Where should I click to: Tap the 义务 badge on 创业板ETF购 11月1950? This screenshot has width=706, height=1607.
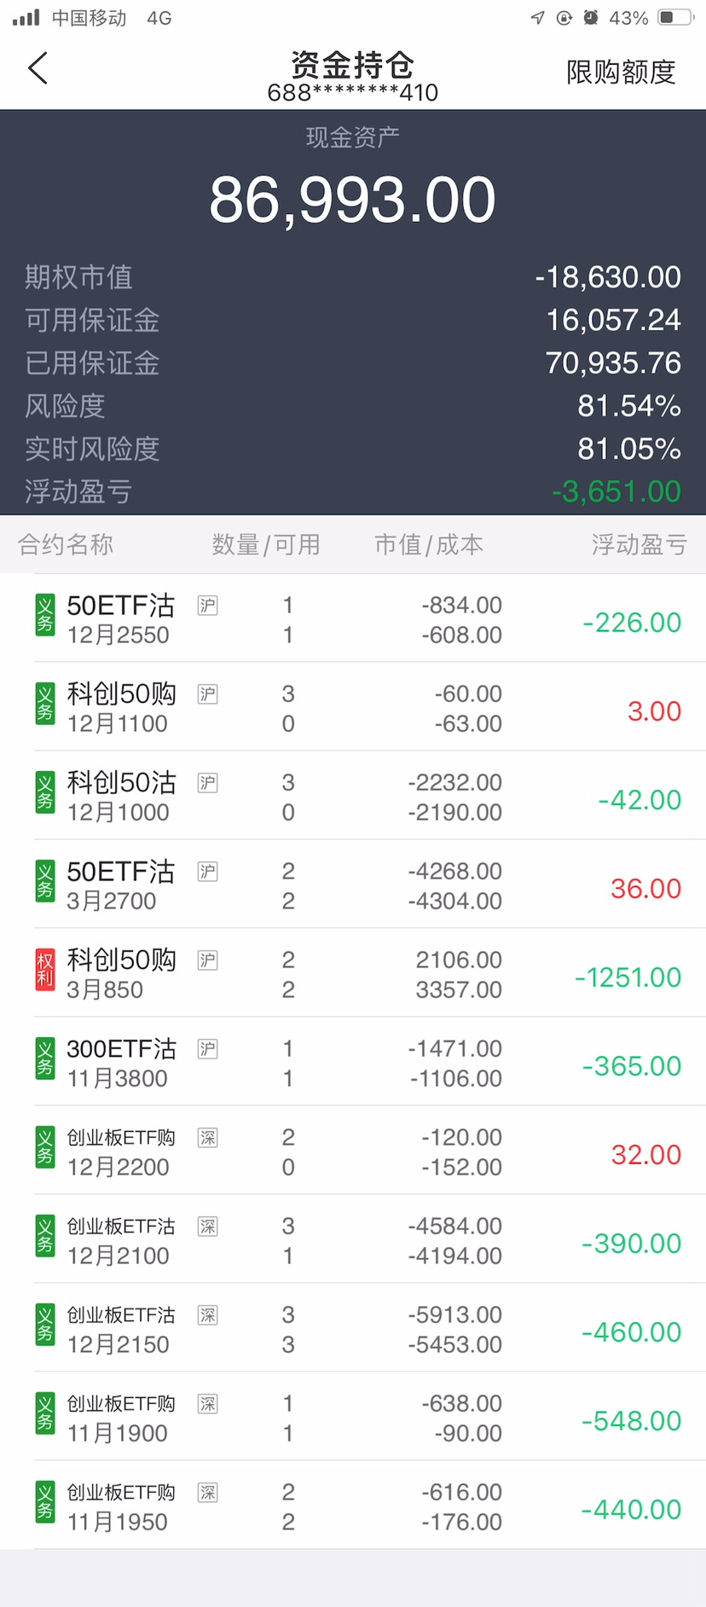[45, 1503]
